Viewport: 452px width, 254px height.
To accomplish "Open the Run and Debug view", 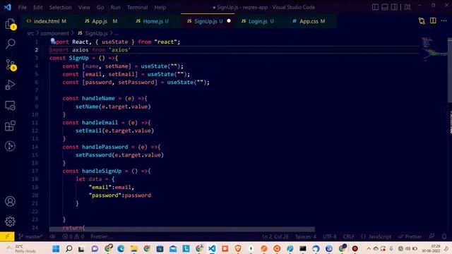I will coord(10,85).
